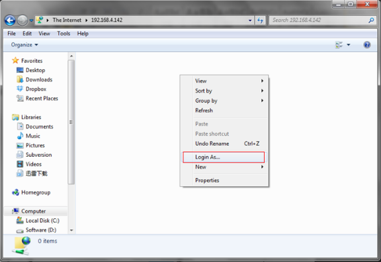This screenshot has width=381, height=262.
Task: Open the Help question mark icon
Action: 367,45
